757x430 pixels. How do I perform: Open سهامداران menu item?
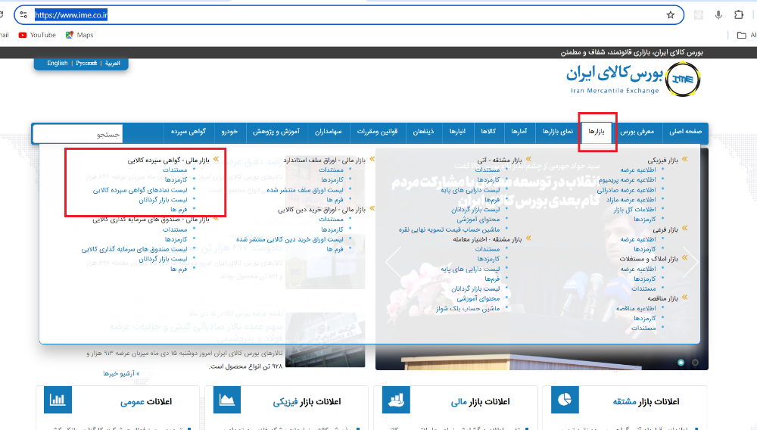(x=329, y=131)
